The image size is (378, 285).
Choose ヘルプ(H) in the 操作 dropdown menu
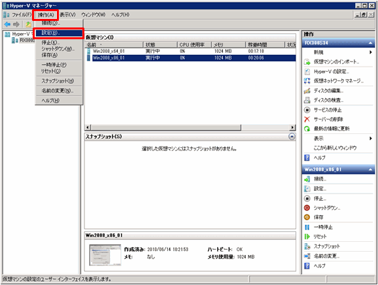(59, 101)
